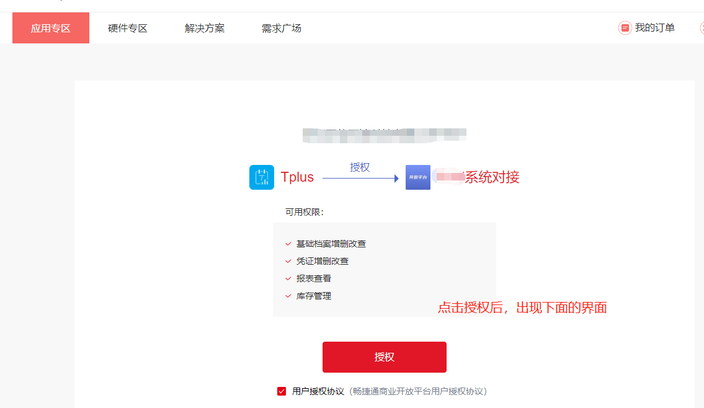Click the 用户授权协议 label text
This screenshot has height=408, width=704.
(318, 391)
